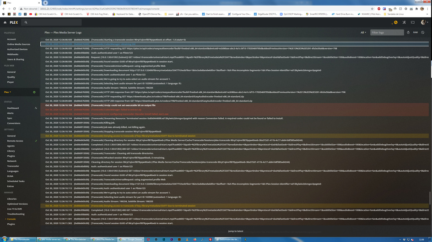Screen dimensions: 432x242
Task: Click the Remote Access green checkmark
Action: [36, 141]
